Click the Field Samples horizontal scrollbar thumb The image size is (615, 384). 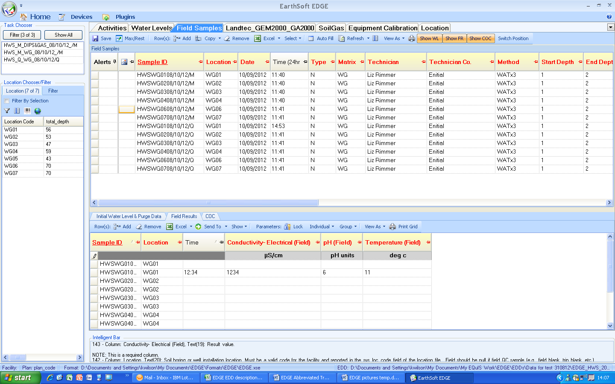pyautogui.click(x=208, y=203)
